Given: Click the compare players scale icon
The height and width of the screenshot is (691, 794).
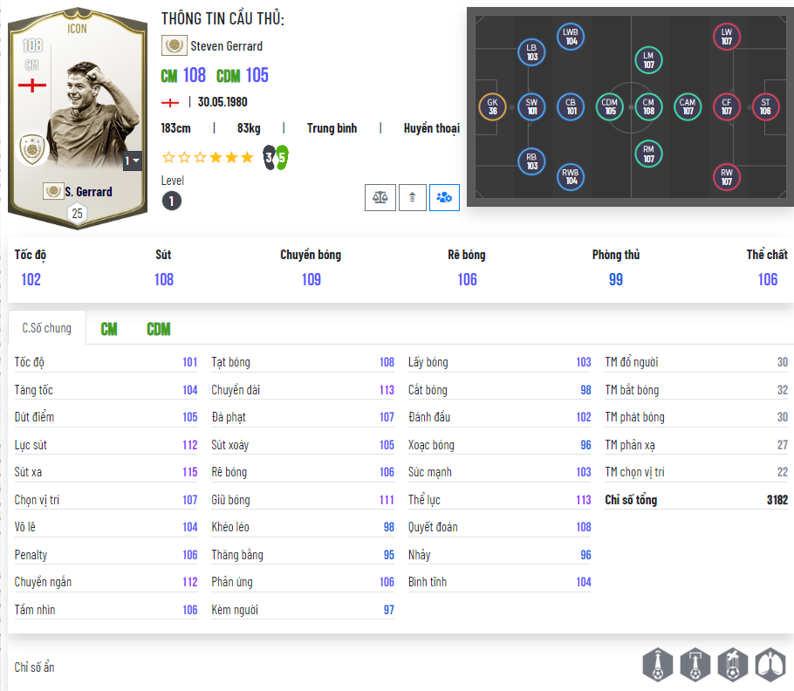Looking at the screenshot, I should [x=380, y=197].
